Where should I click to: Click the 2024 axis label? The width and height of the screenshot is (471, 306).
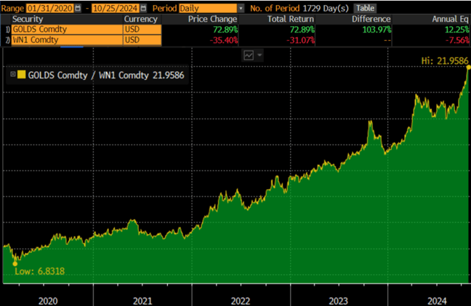tap(438, 301)
